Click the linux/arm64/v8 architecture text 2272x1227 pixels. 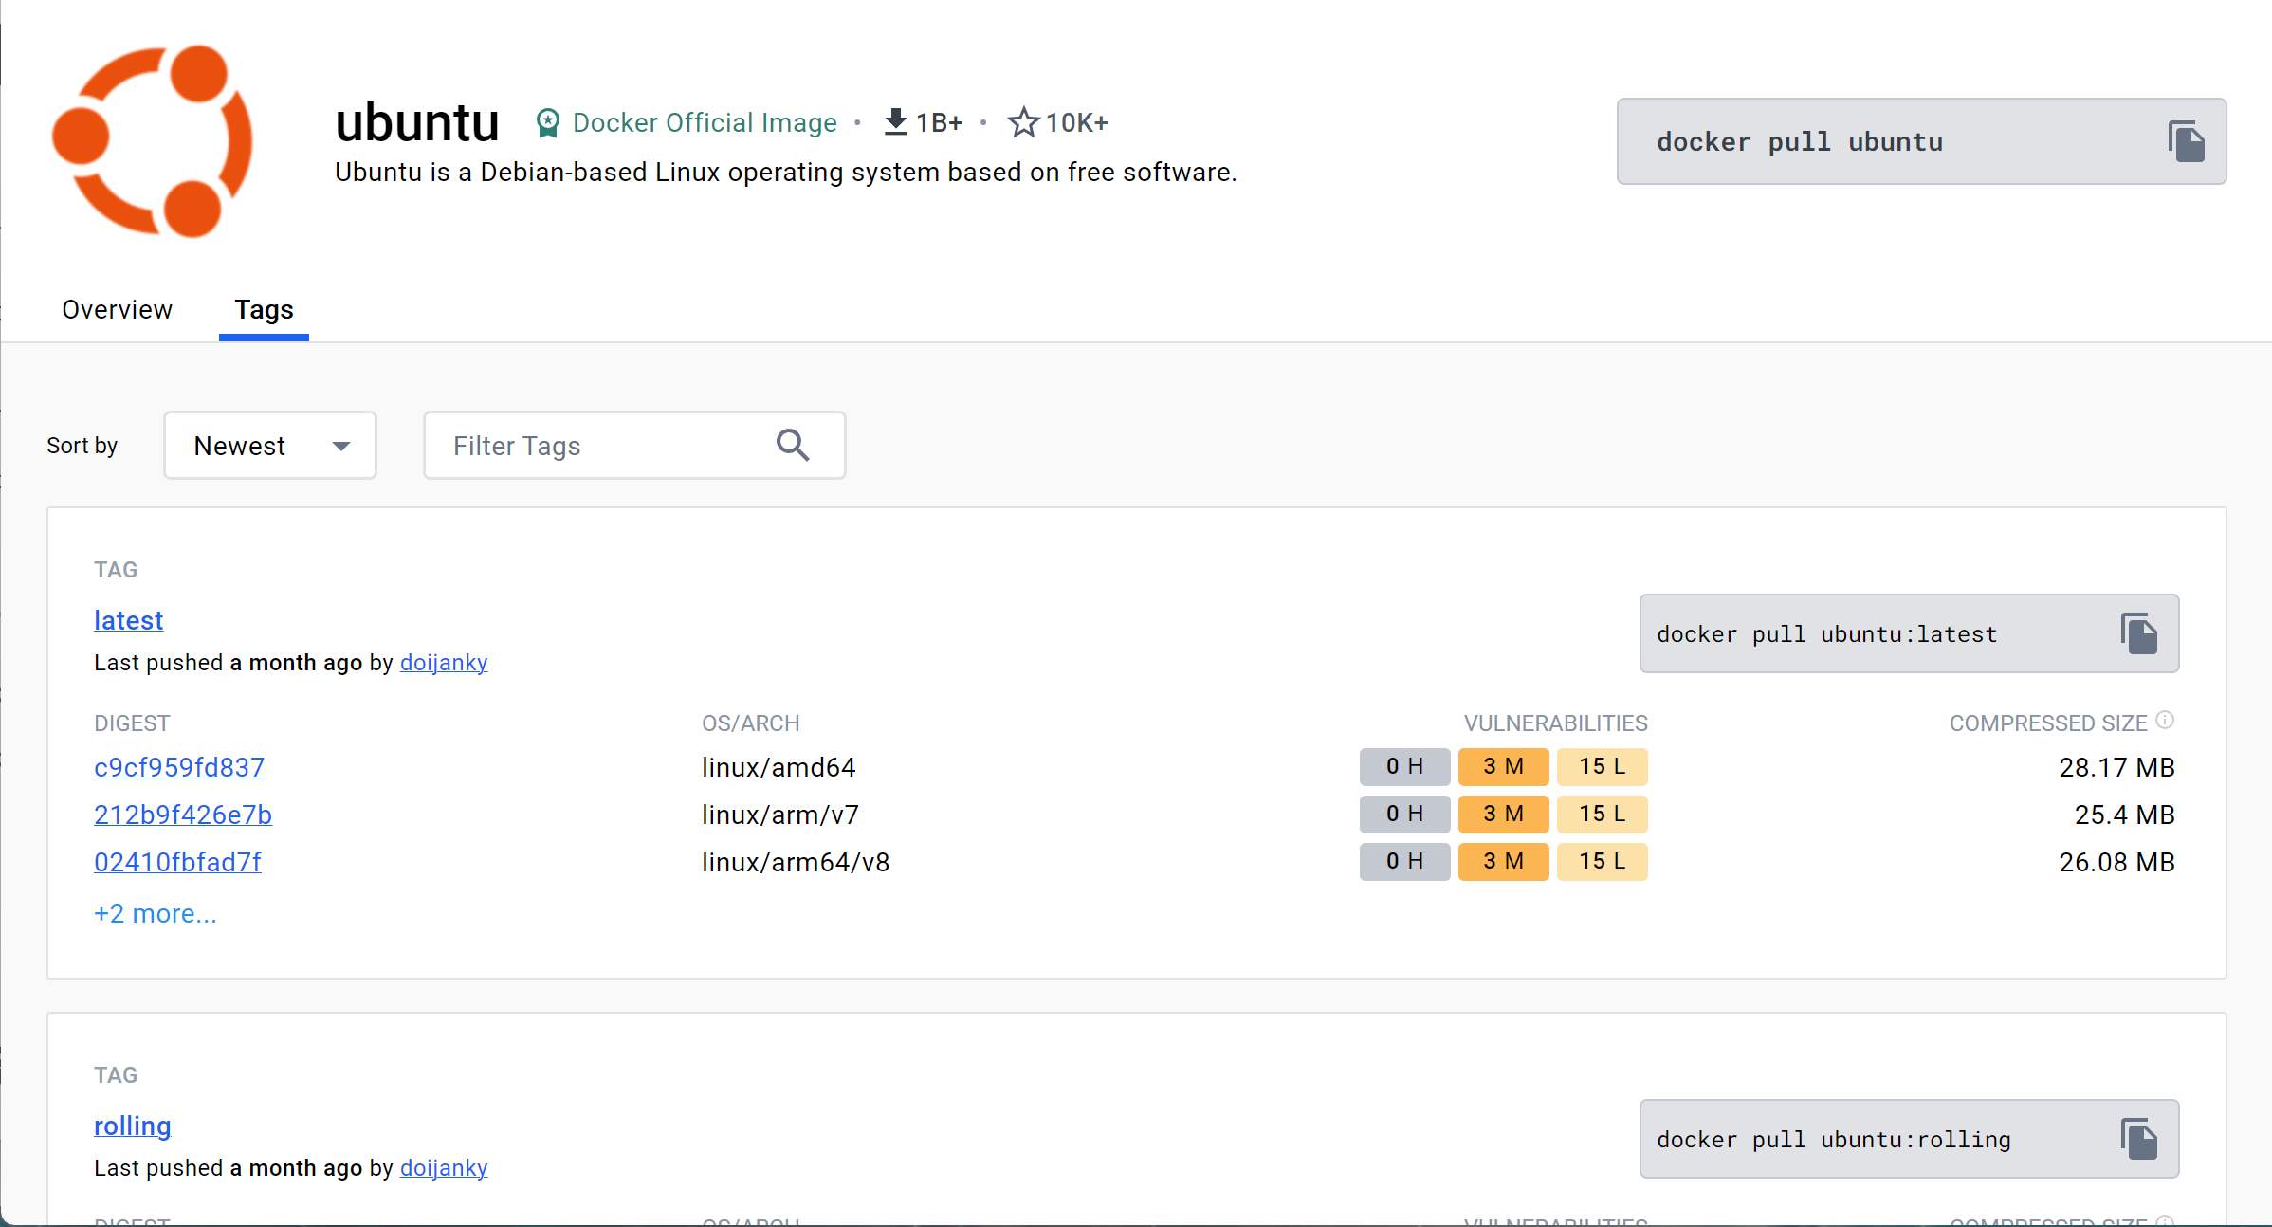(796, 862)
